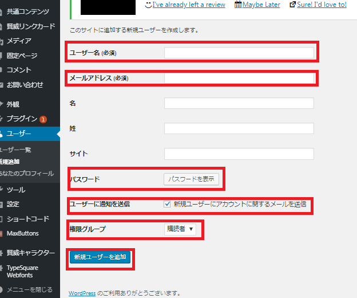This screenshot has width=357, height=298.
Task: Open the 設定 settings menu
Action: pyautogui.click(x=14, y=204)
